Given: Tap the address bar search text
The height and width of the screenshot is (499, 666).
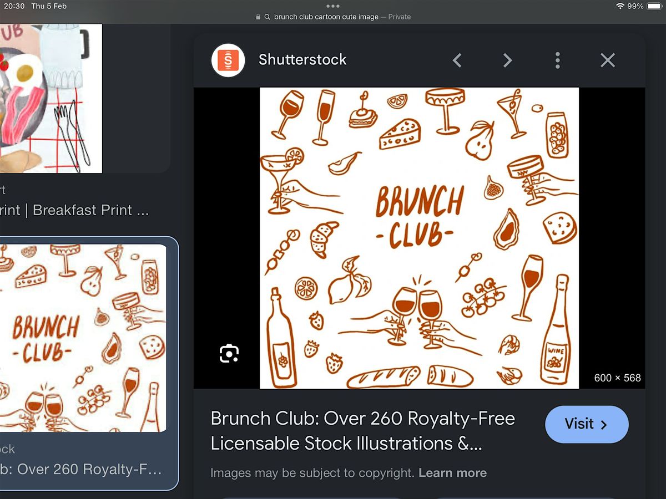Looking at the screenshot, I should [x=326, y=17].
